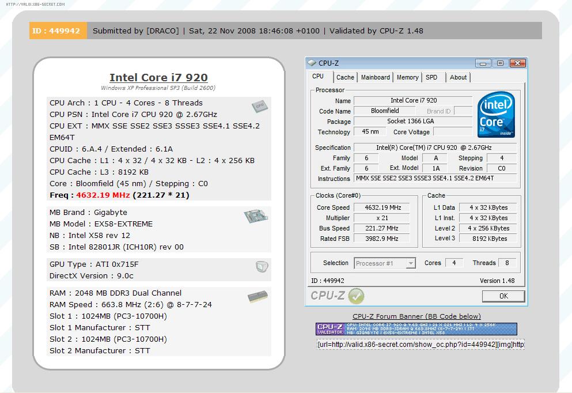Click the GPU Type : ATI 0x715F line

[94, 264]
